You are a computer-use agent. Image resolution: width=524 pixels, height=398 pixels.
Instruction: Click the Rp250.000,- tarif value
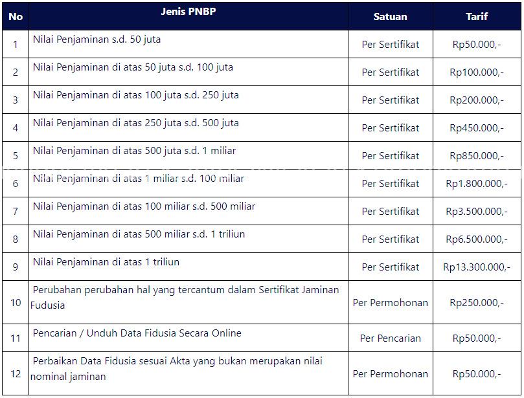click(x=477, y=303)
